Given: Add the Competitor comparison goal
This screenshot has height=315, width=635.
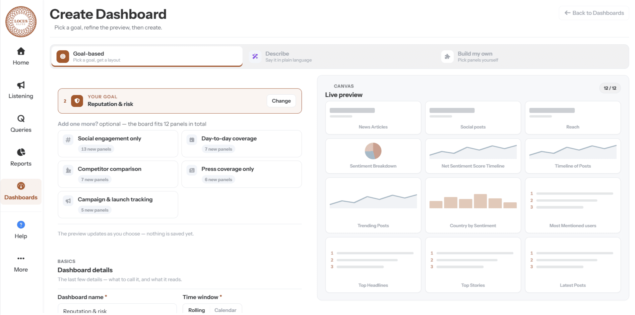Looking at the screenshot, I should 118,174.
